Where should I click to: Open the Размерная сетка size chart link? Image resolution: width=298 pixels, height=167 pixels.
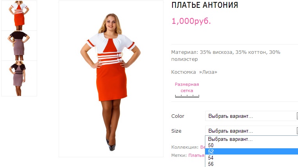click(x=187, y=87)
